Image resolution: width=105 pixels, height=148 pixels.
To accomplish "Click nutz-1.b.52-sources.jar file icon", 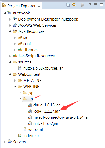I will (x=20, y=68).
